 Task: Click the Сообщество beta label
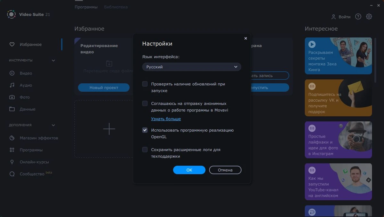[36, 174]
